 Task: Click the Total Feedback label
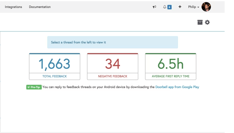pyautogui.click(x=55, y=76)
